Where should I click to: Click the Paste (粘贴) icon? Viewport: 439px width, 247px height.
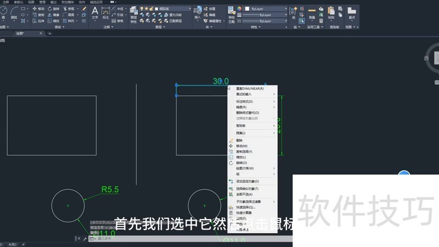[331, 13]
